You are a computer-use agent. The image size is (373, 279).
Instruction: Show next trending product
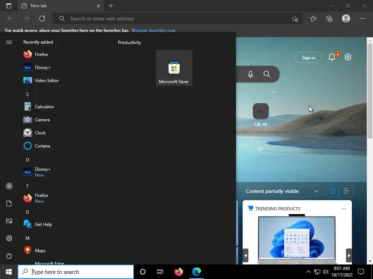pyautogui.click(x=349, y=255)
